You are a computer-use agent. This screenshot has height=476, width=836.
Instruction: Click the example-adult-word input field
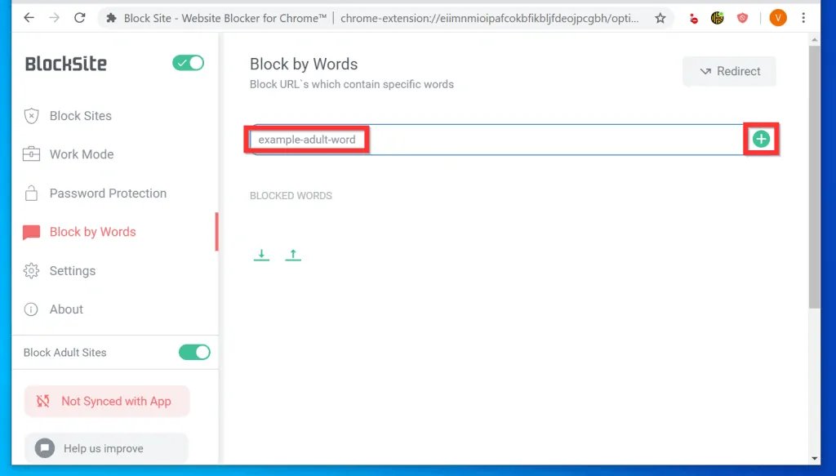pyautogui.click(x=496, y=140)
